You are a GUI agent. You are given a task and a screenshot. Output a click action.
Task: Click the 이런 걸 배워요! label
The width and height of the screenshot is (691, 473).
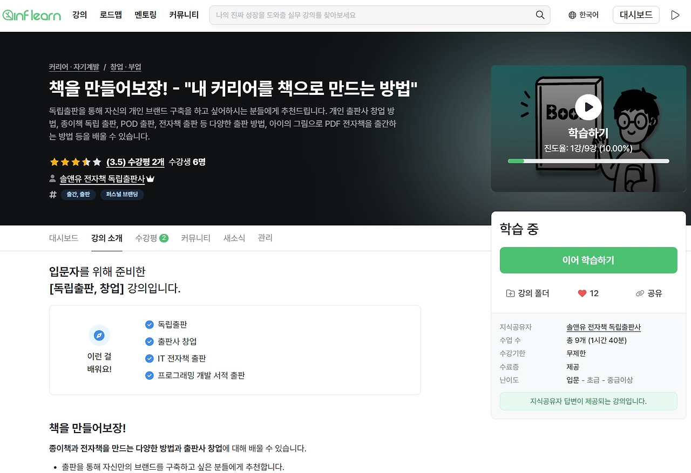99,363
